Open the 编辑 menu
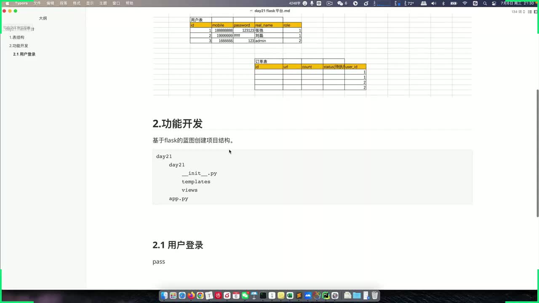The height and width of the screenshot is (303, 539). pos(50,3)
